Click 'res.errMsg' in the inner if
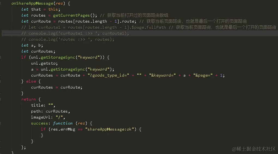This screenshot has width=278, height=154. coord(63,129)
